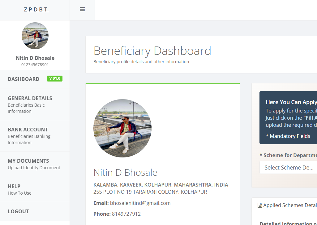
Task: Open the ZPDBT logo link
Action: click(x=36, y=10)
